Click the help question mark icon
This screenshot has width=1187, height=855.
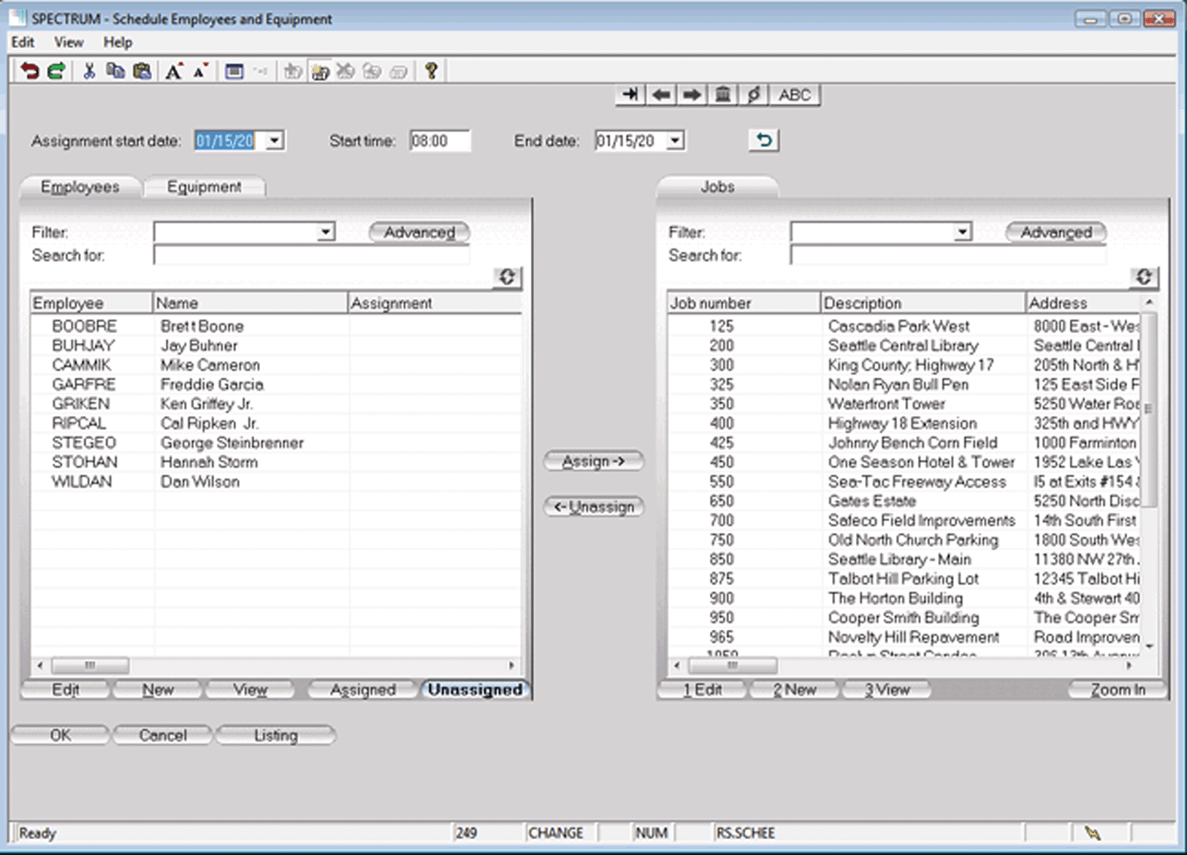(431, 71)
